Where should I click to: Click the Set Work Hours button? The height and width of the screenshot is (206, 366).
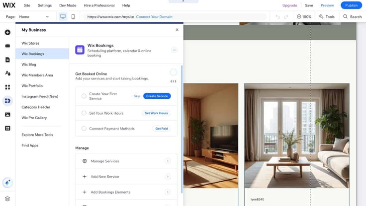[156, 113]
